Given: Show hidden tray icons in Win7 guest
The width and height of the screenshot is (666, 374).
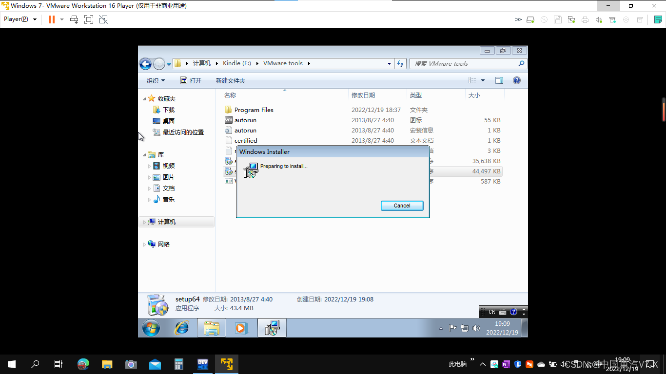Looking at the screenshot, I should (441, 328).
